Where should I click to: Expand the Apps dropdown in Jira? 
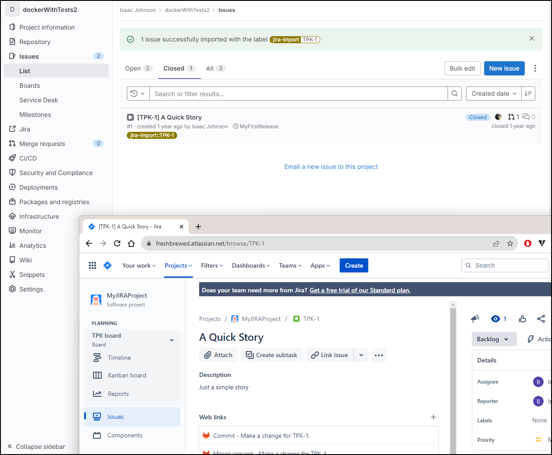(320, 265)
